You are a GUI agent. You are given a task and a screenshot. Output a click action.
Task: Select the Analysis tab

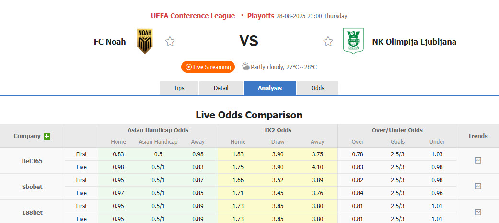pyautogui.click(x=269, y=88)
